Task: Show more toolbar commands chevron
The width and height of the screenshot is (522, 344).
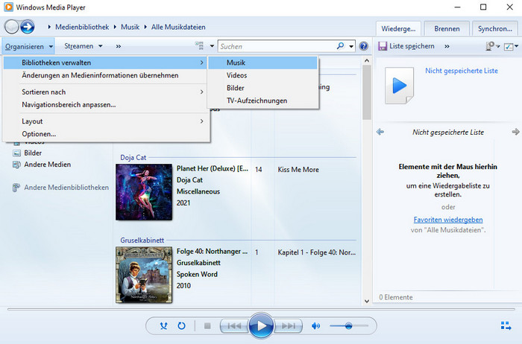Action: click(118, 46)
